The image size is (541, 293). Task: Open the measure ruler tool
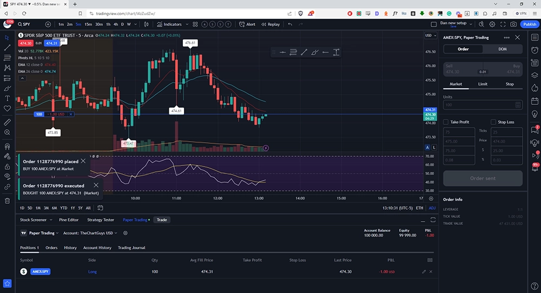(x=7, y=122)
